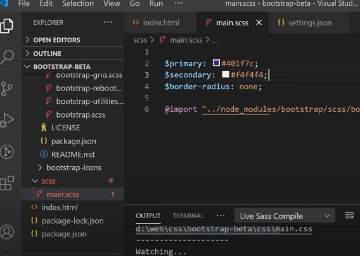Open the nested package.json under LICENSE
The image size is (360, 256).
click(72, 141)
